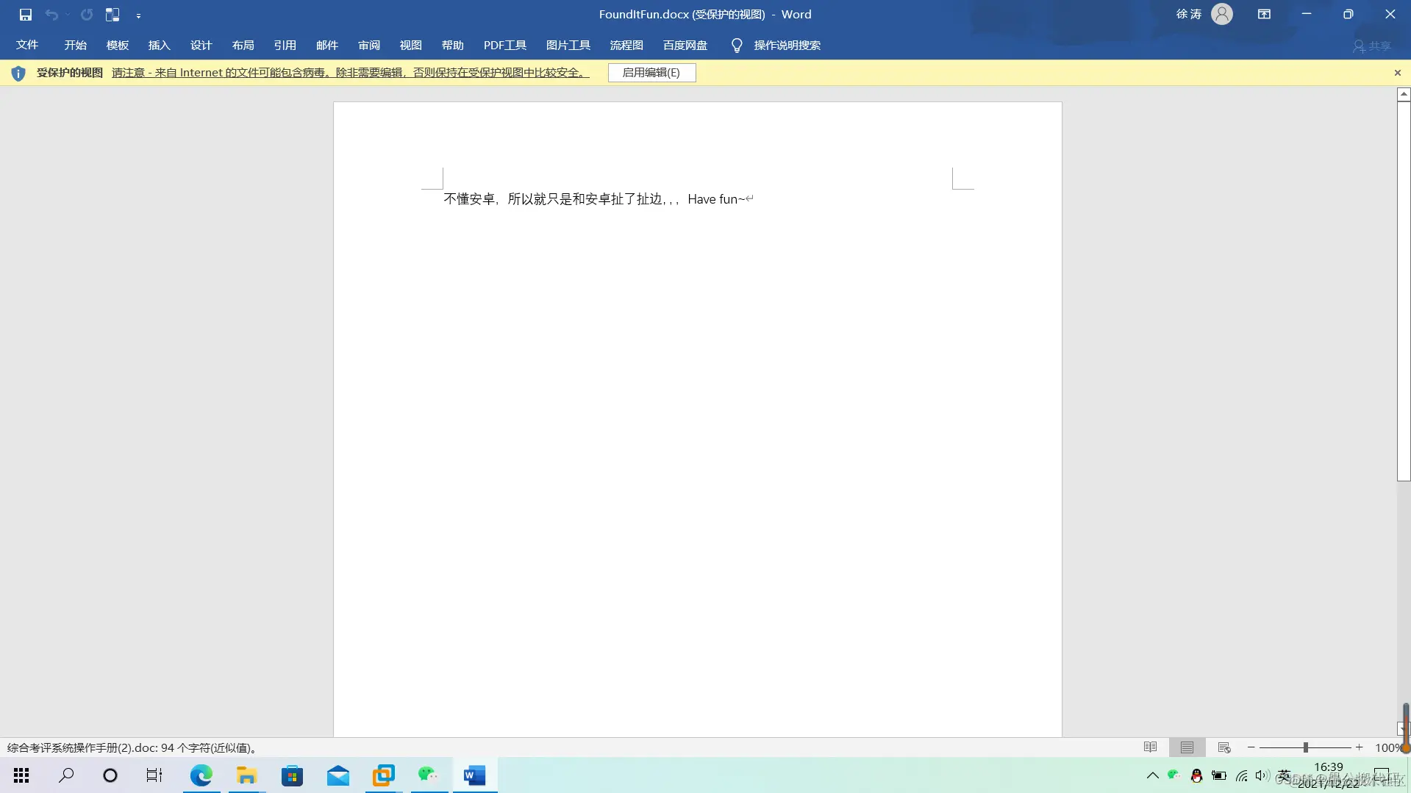This screenshot has height=793, width=1411.
Task: Click the zoom out minus button
Action: click(x=1251, y=747)
